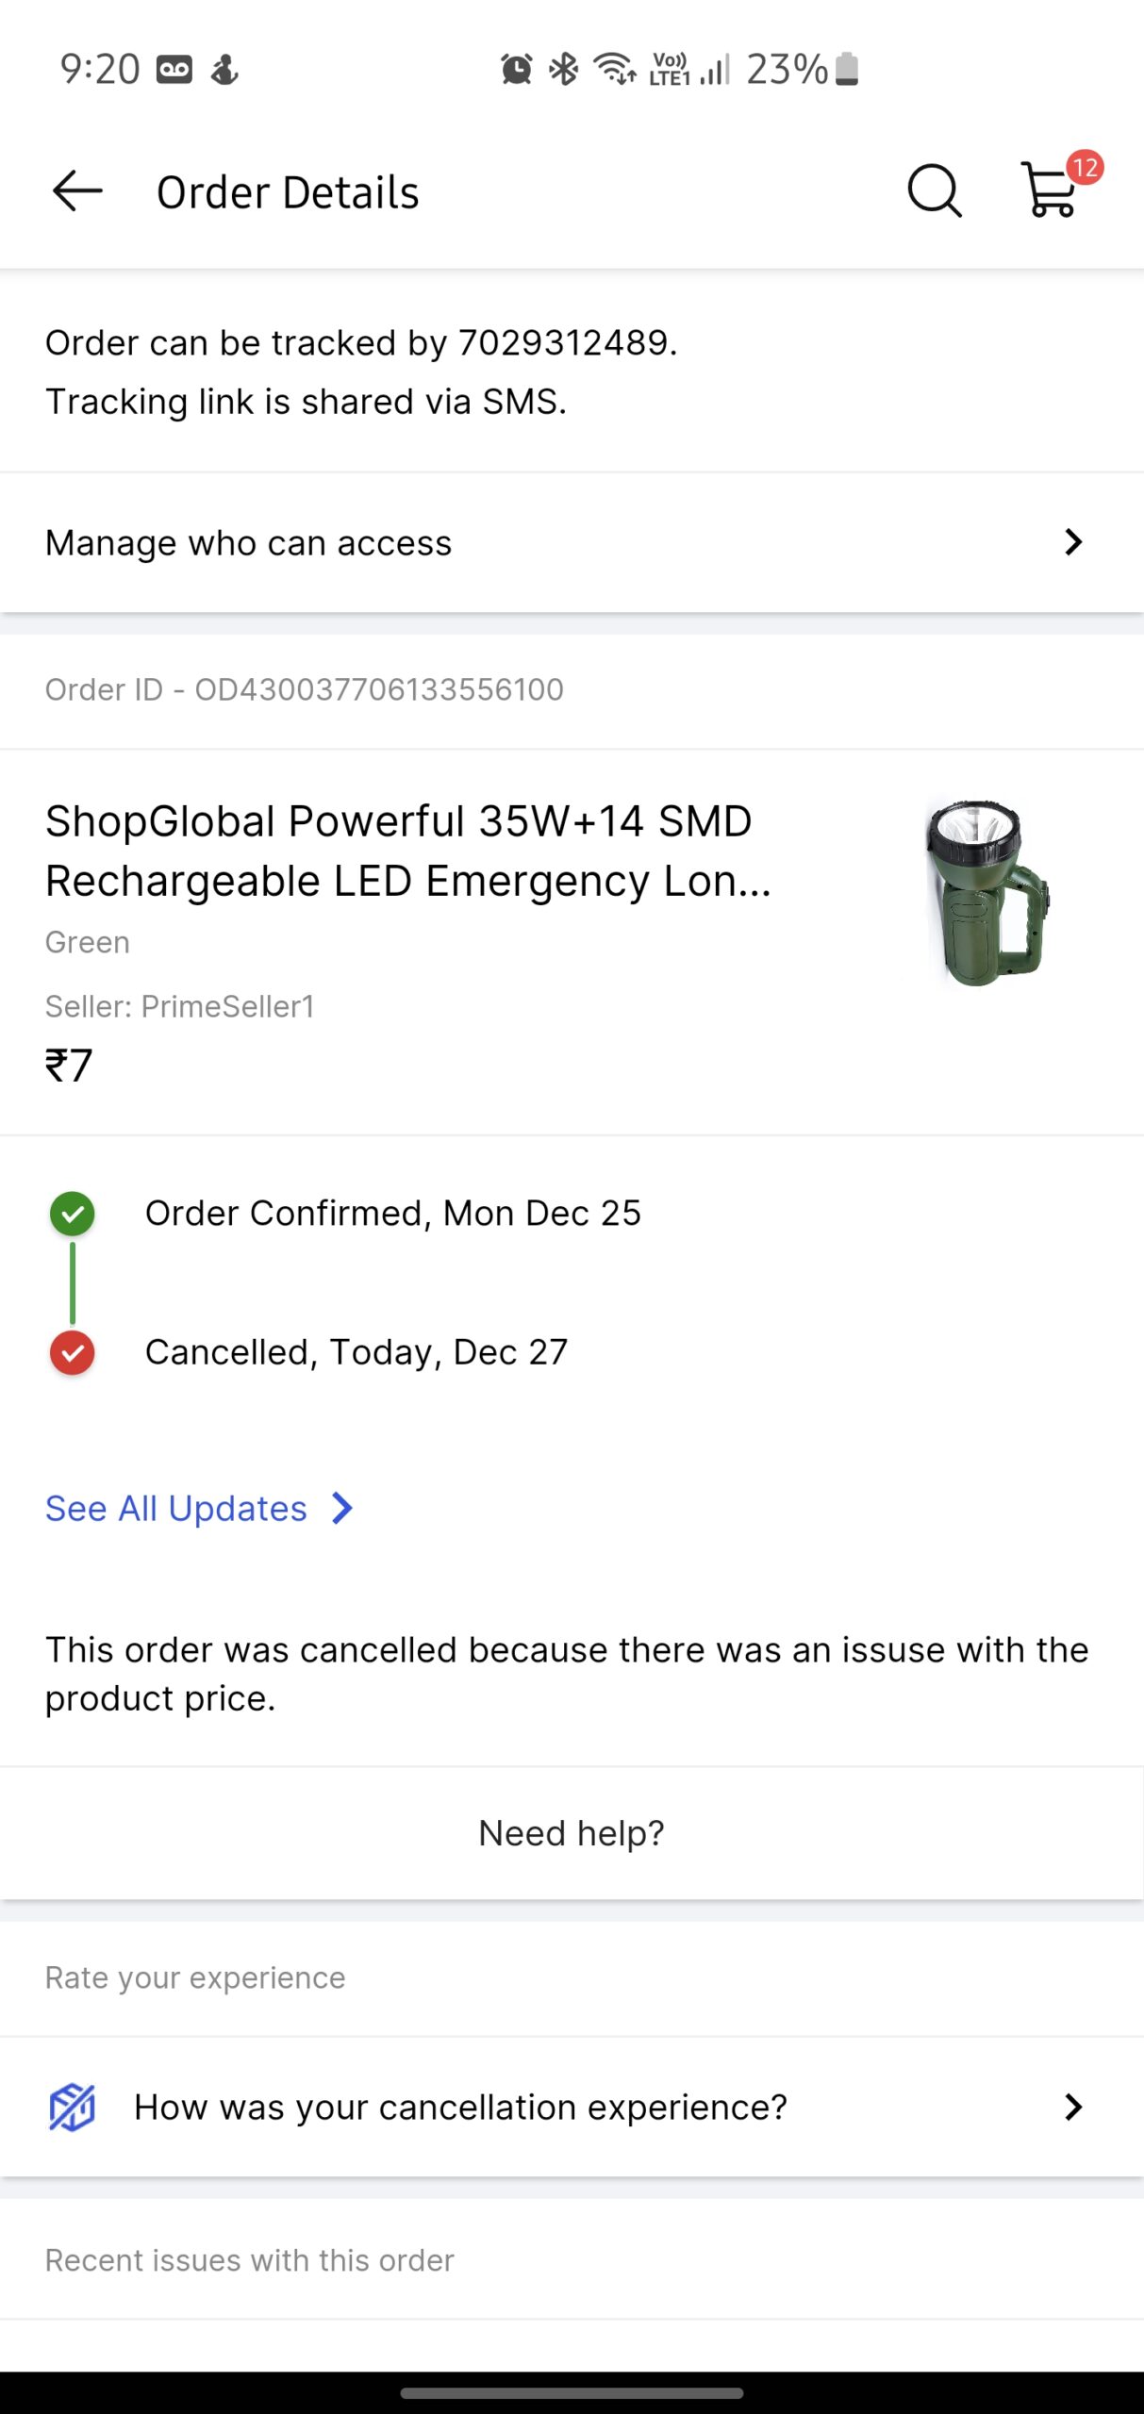Open the See All Updates arrow
The height and width of the screenshot is (2414, 1144).
click(342, 1509)
